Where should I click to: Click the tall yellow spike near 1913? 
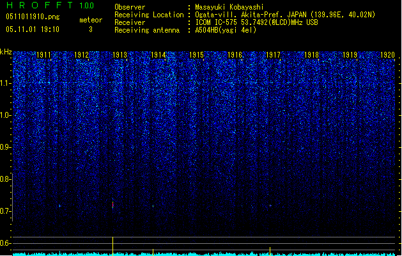113,246
